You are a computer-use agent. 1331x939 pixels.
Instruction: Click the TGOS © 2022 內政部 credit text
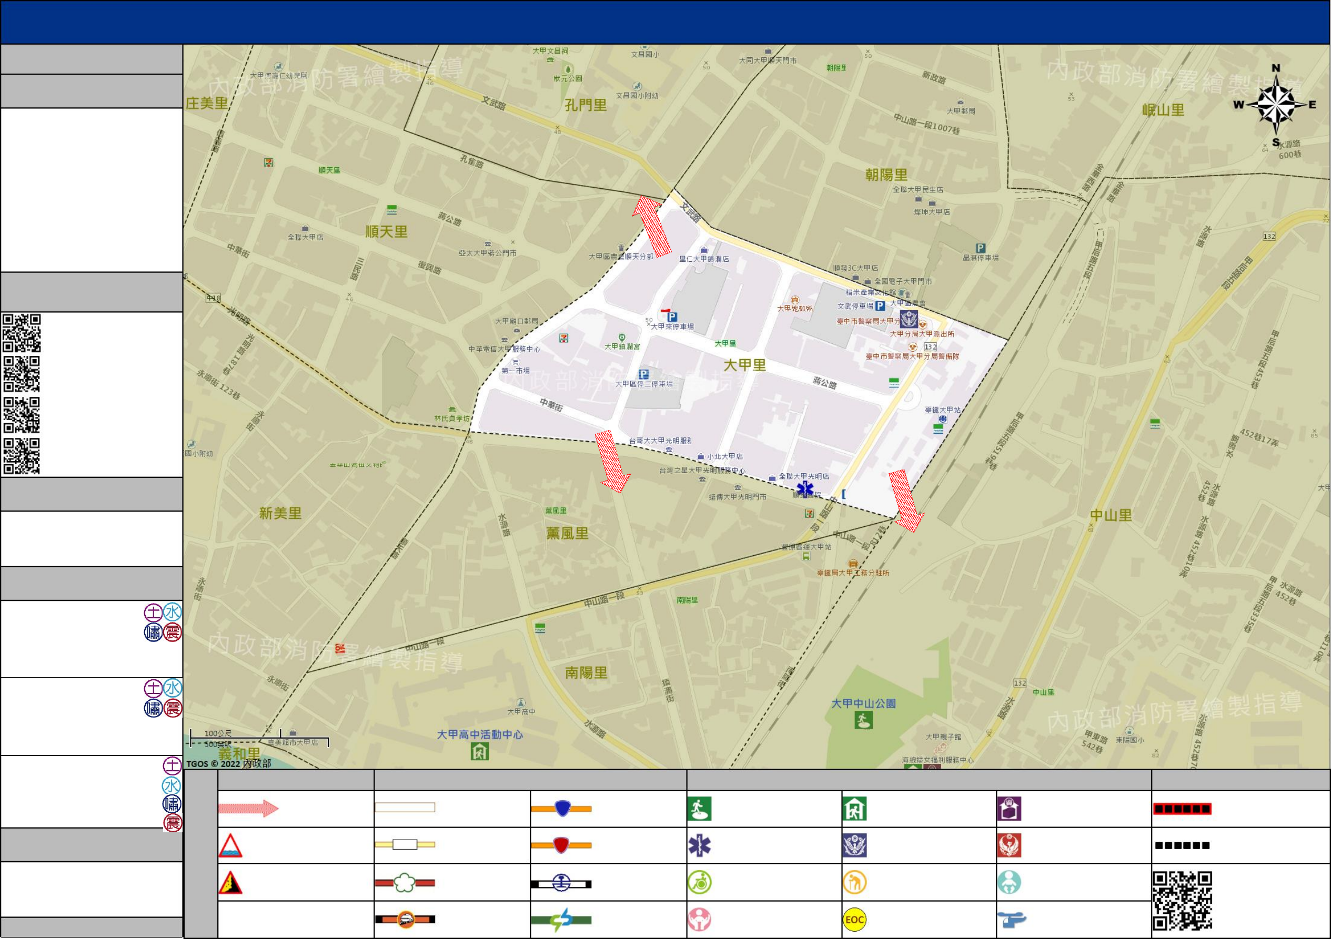[228, 763]
